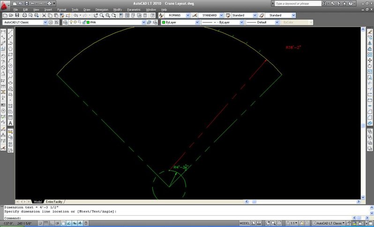Click the vertical scrollbar down arrow of drawing
The height and width of the screenshot is (227, 374).
coord(363,197)
